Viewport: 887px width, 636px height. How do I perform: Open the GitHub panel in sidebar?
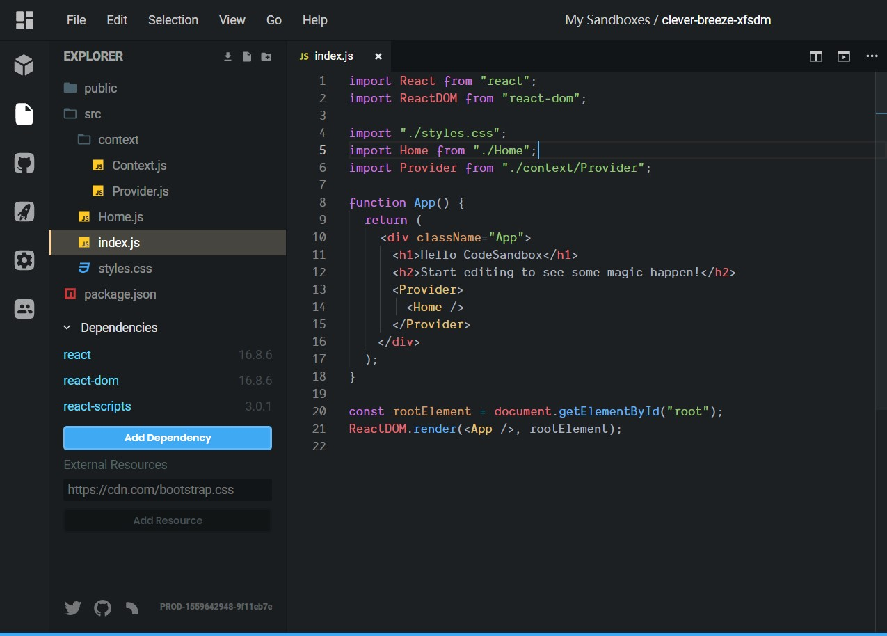tap(24, 164)
